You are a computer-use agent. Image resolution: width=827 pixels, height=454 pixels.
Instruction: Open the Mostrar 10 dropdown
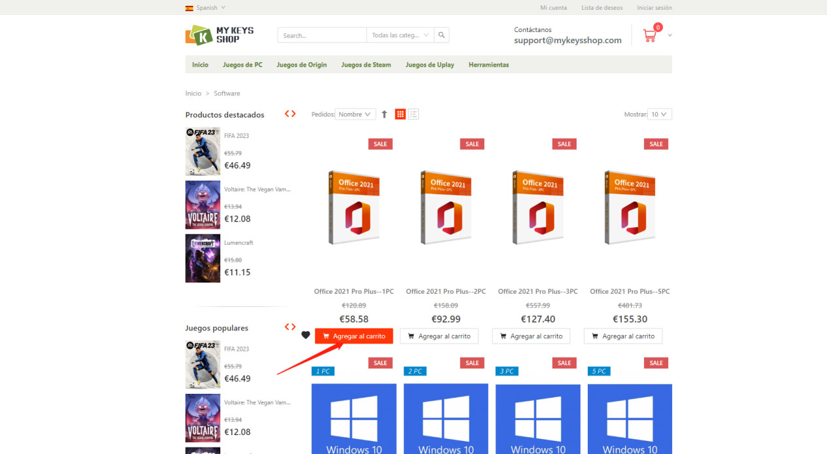[659, 114]
